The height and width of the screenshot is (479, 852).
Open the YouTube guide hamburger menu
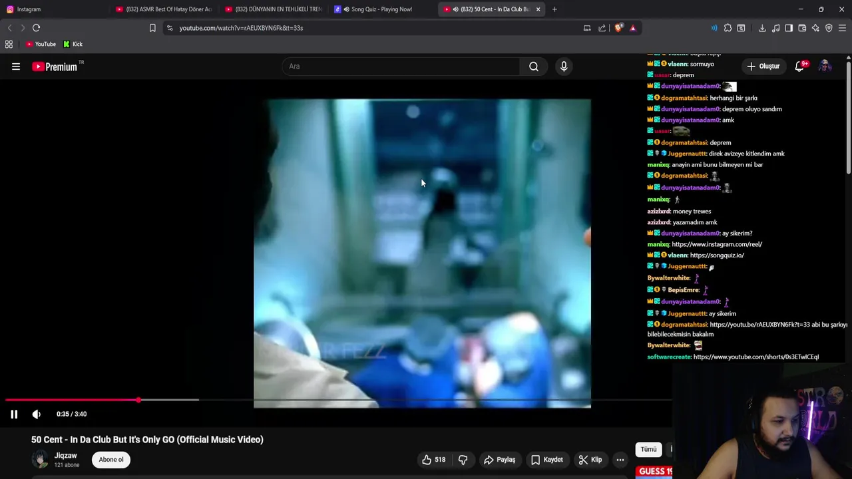tap(16, 67)
